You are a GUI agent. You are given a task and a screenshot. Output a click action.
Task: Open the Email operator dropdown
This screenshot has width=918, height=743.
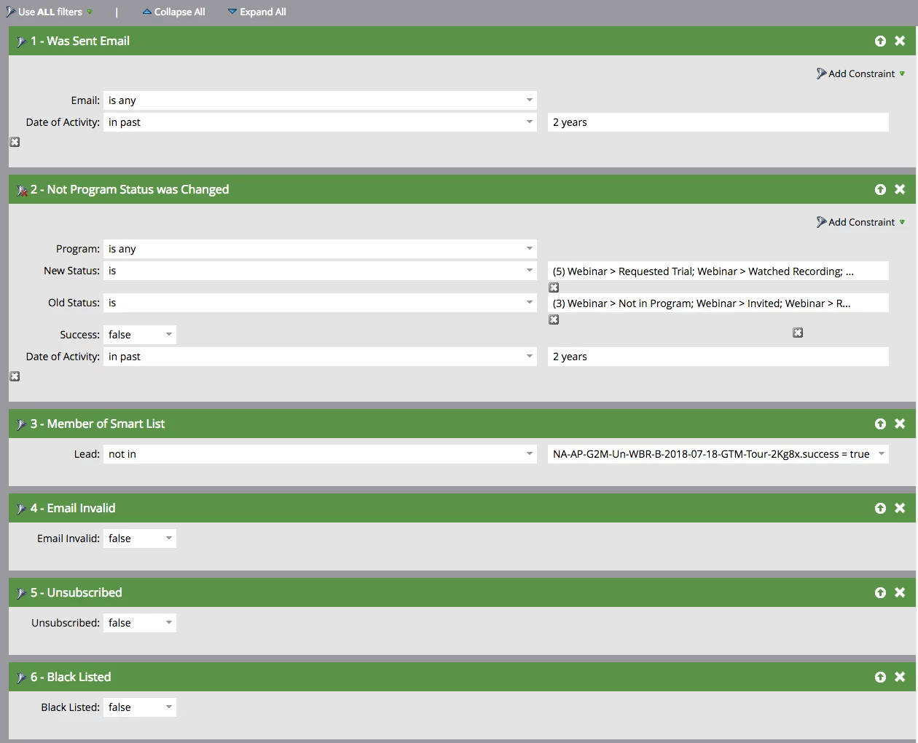click(320, 100)
